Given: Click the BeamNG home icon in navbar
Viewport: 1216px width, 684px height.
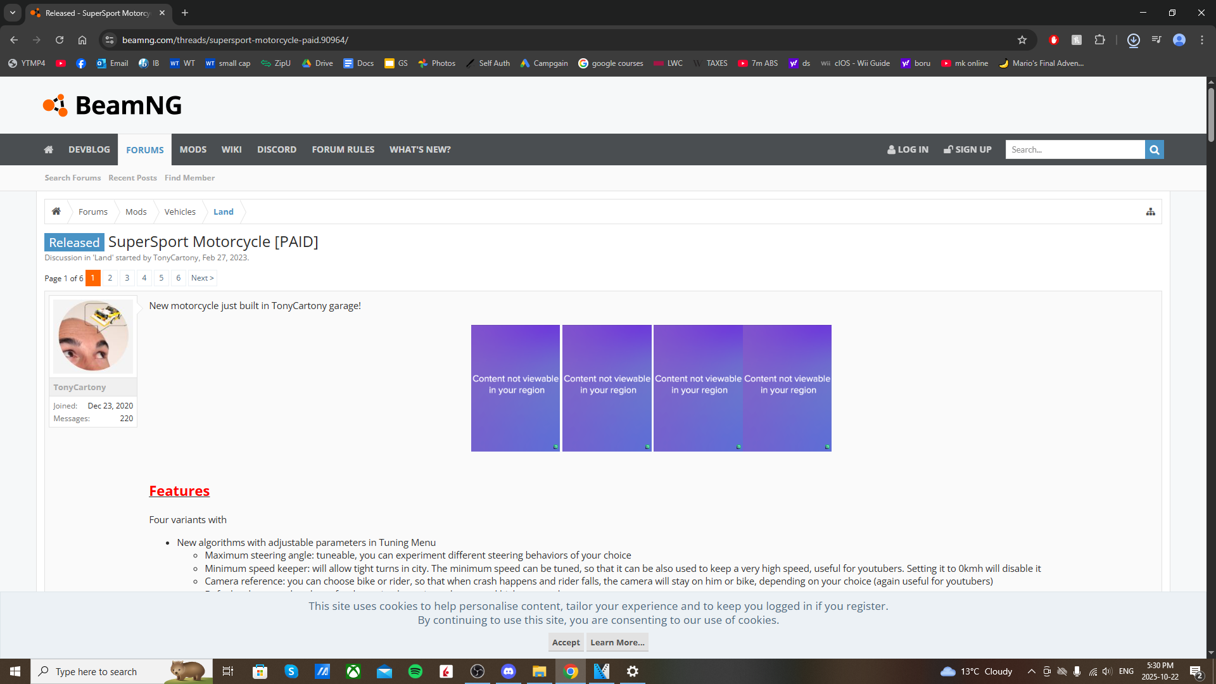Looking at the screenshot, I should 49,149.
